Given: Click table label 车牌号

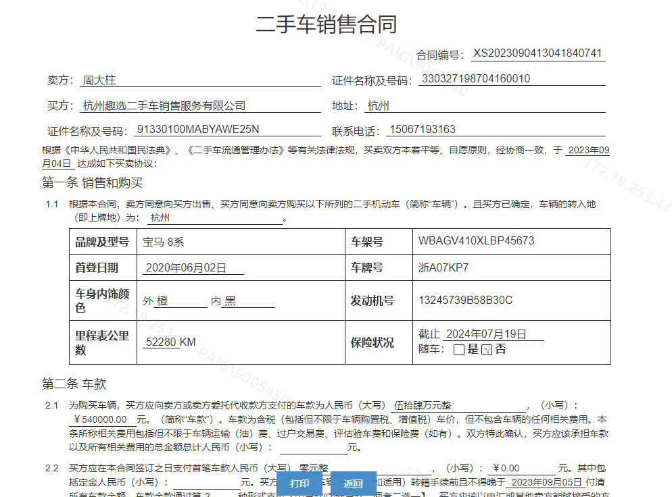Looking at the screenshot, I should tap(367, 267).
